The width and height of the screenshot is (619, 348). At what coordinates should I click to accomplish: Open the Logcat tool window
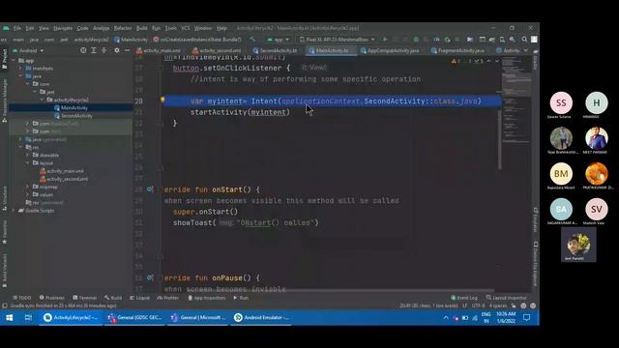[139, 298]
